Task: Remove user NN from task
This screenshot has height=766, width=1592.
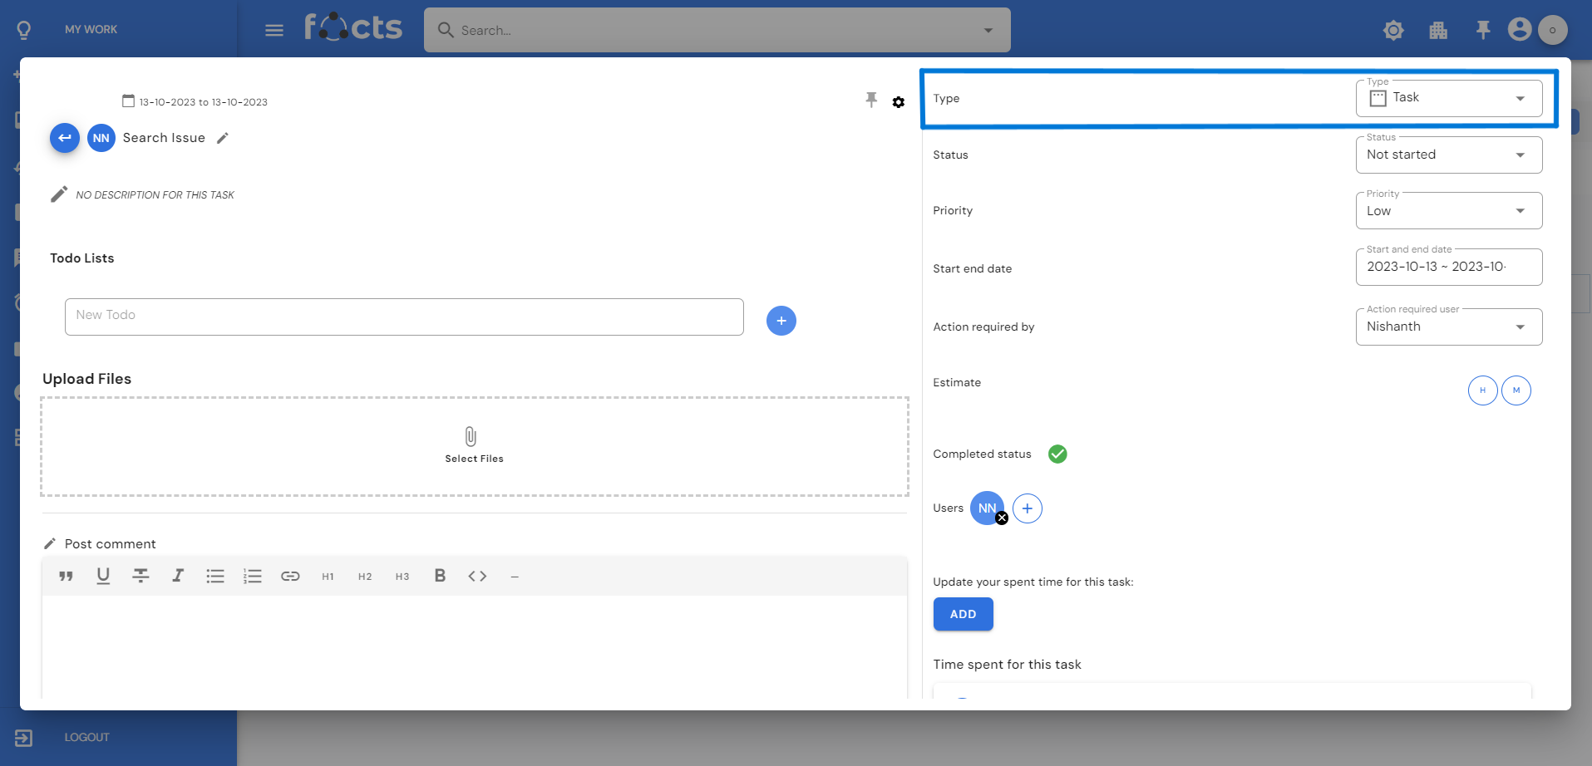Action: pyautogui.click(x=1002, y=518)
